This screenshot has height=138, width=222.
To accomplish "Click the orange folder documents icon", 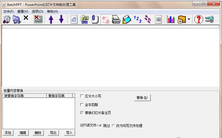I will pos(182,19).
